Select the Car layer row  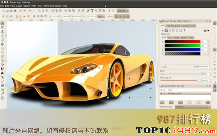(x=185, y=90)
